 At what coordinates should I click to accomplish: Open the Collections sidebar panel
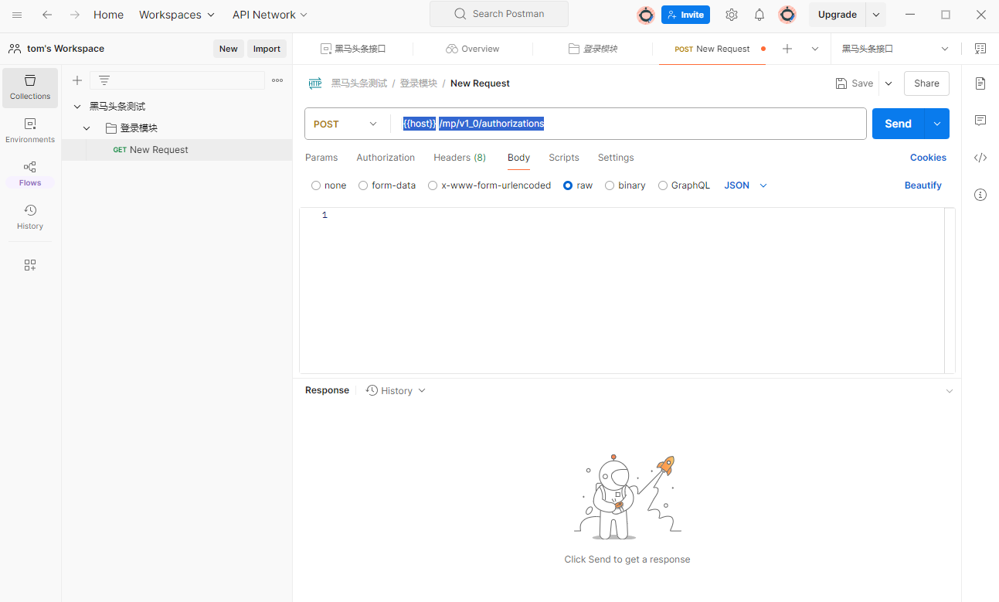(30, 87)
